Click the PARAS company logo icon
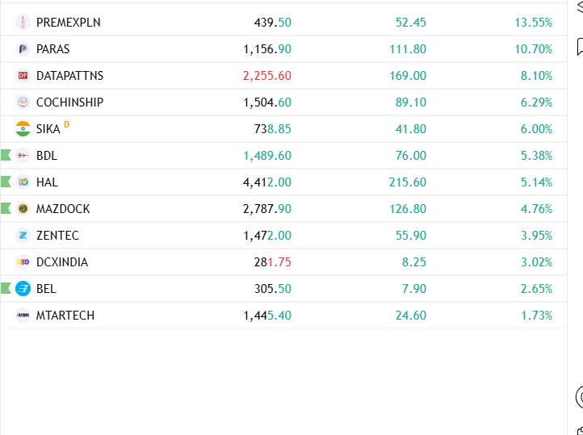 23,49
